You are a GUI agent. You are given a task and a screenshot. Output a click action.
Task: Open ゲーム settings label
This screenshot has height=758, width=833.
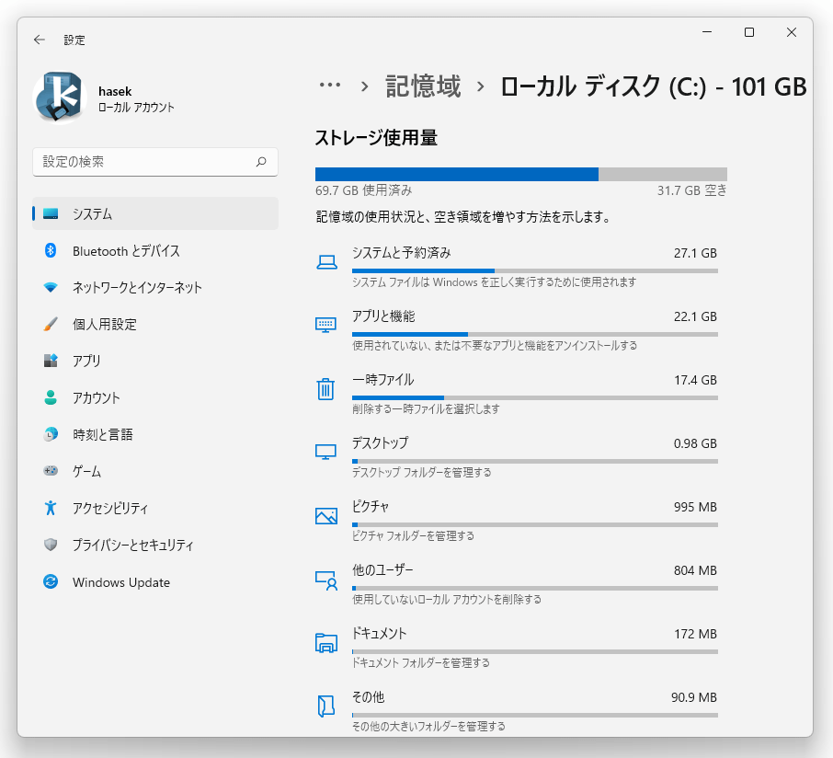[x=86, y=472]
